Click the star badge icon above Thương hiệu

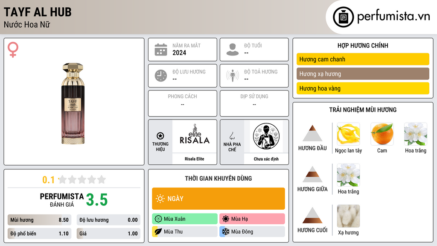tap(160, 136)
